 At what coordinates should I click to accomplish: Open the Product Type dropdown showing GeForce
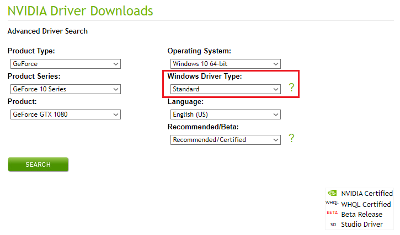click(x=65, y=64)
